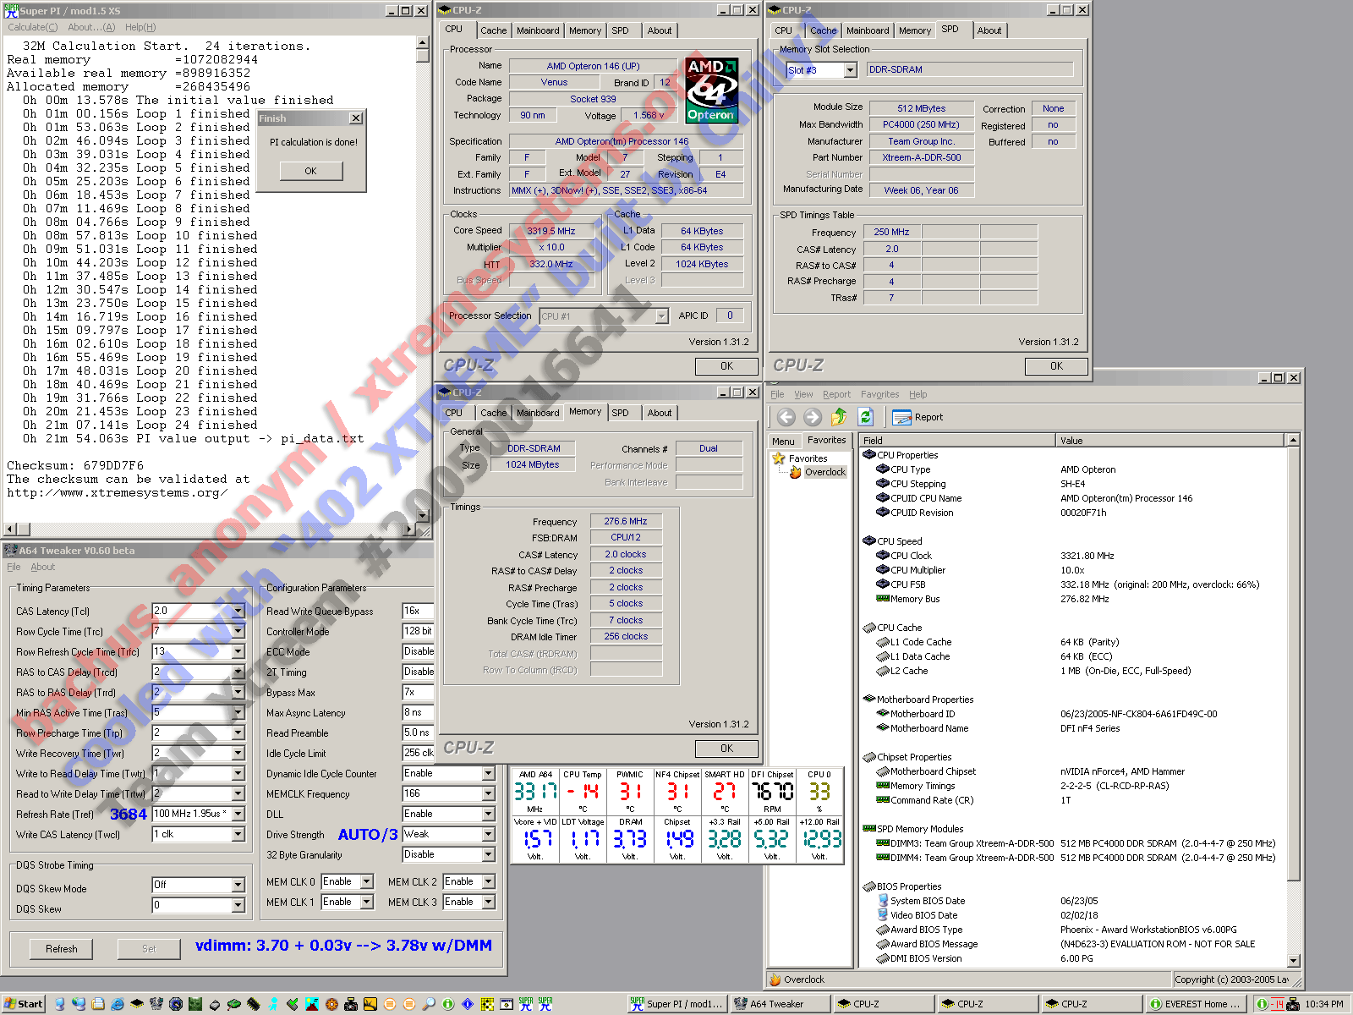
Task: Click the yellow grid quick launch icon
Action: (487, 1004)
